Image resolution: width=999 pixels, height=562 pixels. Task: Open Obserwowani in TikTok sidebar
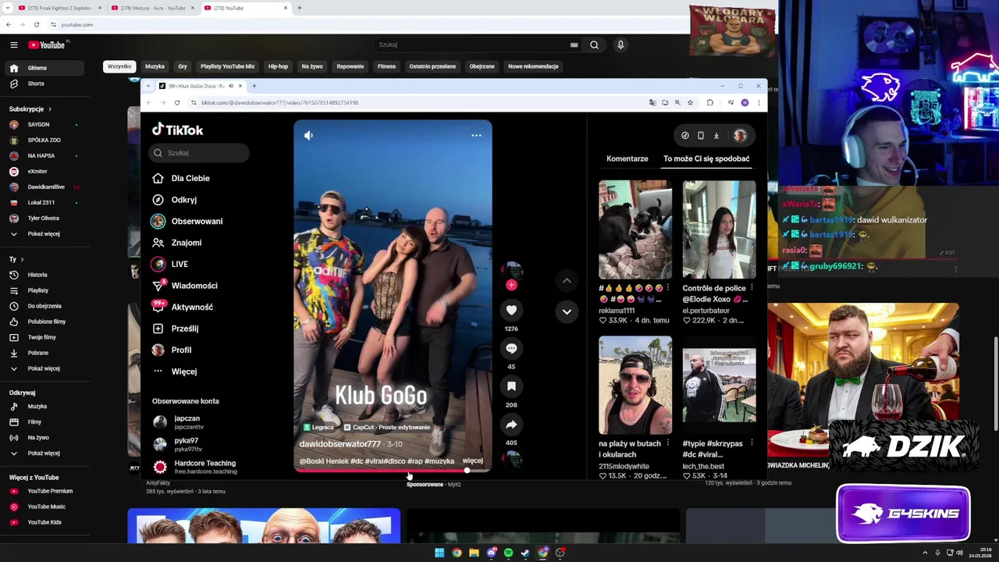click(187, 221)
